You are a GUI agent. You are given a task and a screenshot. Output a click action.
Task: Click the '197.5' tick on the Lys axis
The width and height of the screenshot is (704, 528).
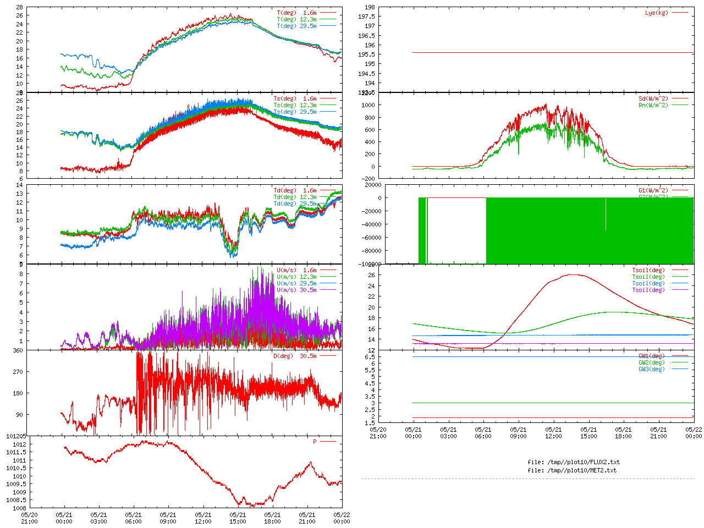pos(367,16)
